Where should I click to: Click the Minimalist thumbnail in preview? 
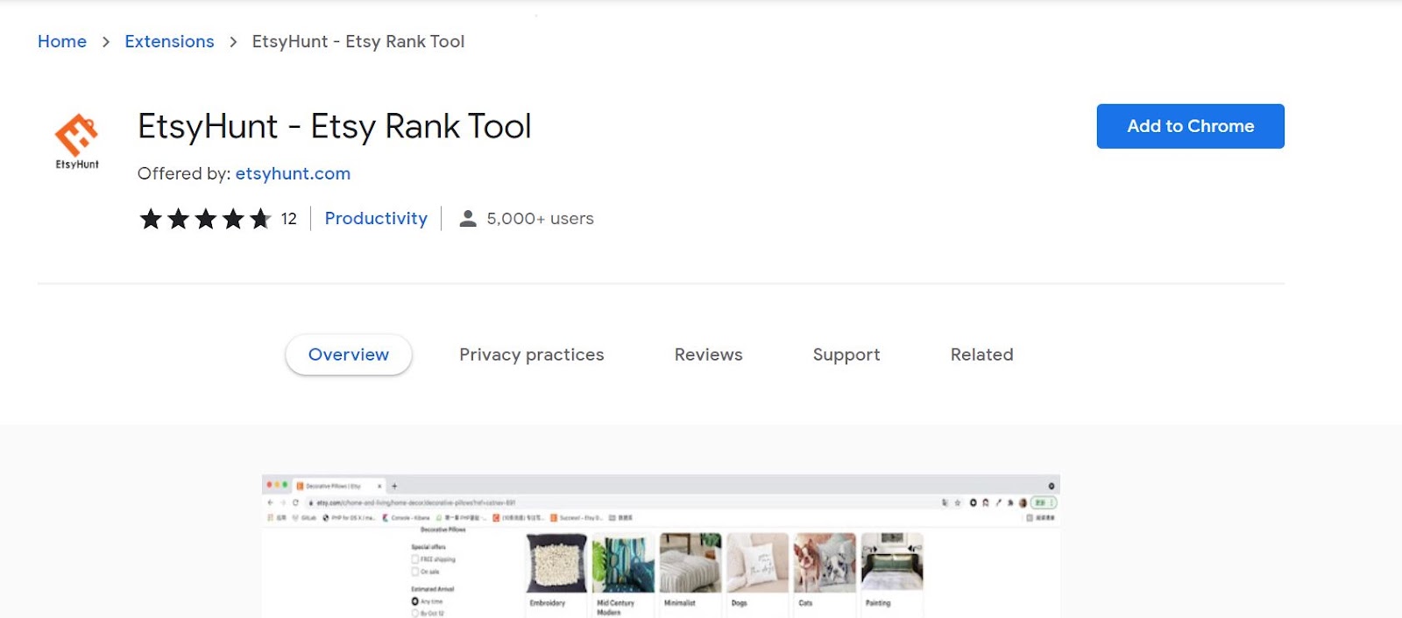click(x=690, y=562)
